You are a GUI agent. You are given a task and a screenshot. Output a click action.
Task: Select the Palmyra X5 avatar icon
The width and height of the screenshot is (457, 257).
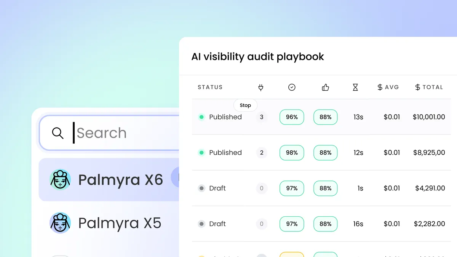tap(60, 223)
